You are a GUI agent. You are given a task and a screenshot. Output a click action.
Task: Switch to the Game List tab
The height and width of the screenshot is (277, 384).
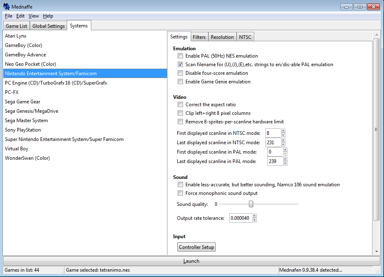16,26
